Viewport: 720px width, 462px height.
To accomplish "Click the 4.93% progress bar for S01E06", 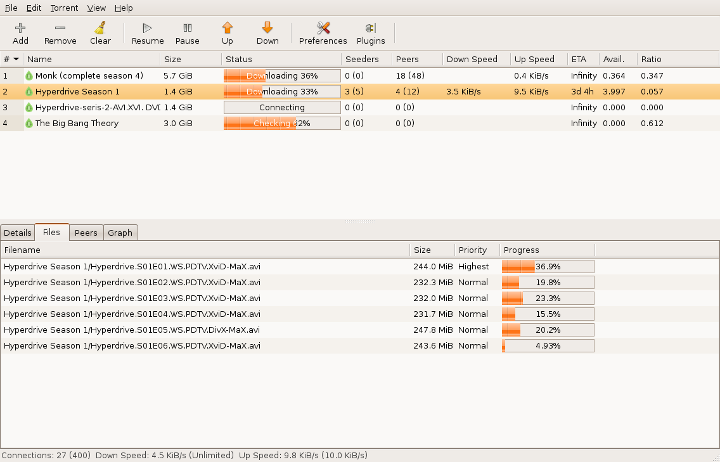I will point(548,346).
